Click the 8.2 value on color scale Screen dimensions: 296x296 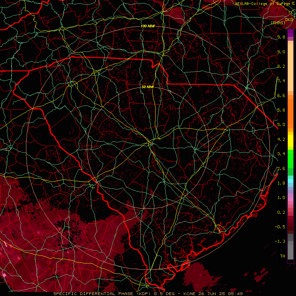281,66
